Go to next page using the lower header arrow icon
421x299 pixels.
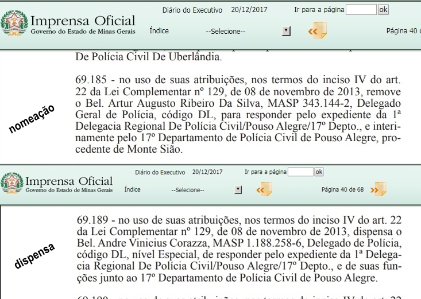(378, 189)
